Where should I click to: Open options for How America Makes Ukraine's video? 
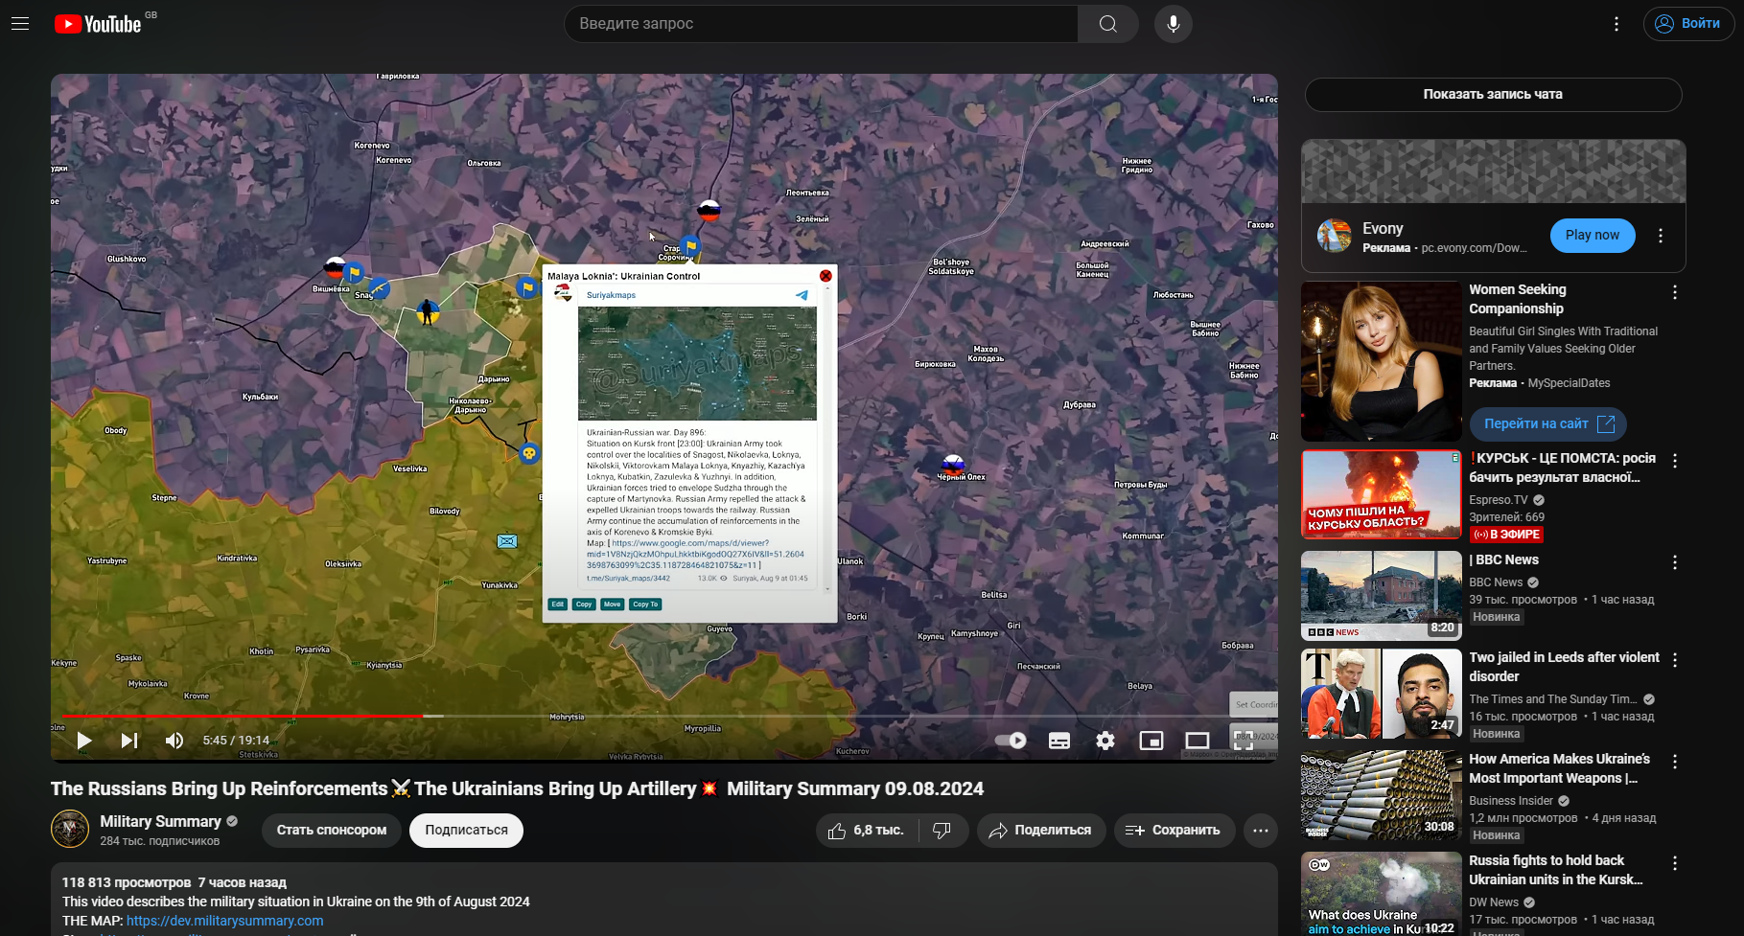pos(1675,762)
